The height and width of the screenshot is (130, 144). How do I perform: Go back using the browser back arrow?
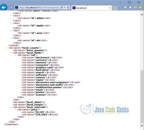point(4,7)
